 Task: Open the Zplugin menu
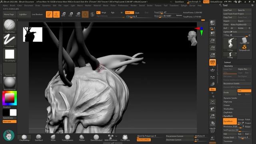(184, 6)
